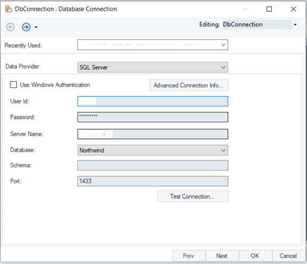Screen dimensions: 307x264
Task: Click Advanced Connection Info button
Action: click(188, 85)
